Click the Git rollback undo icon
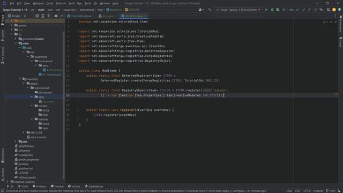This screenshot has height=193, width=343. click(321, 10)
